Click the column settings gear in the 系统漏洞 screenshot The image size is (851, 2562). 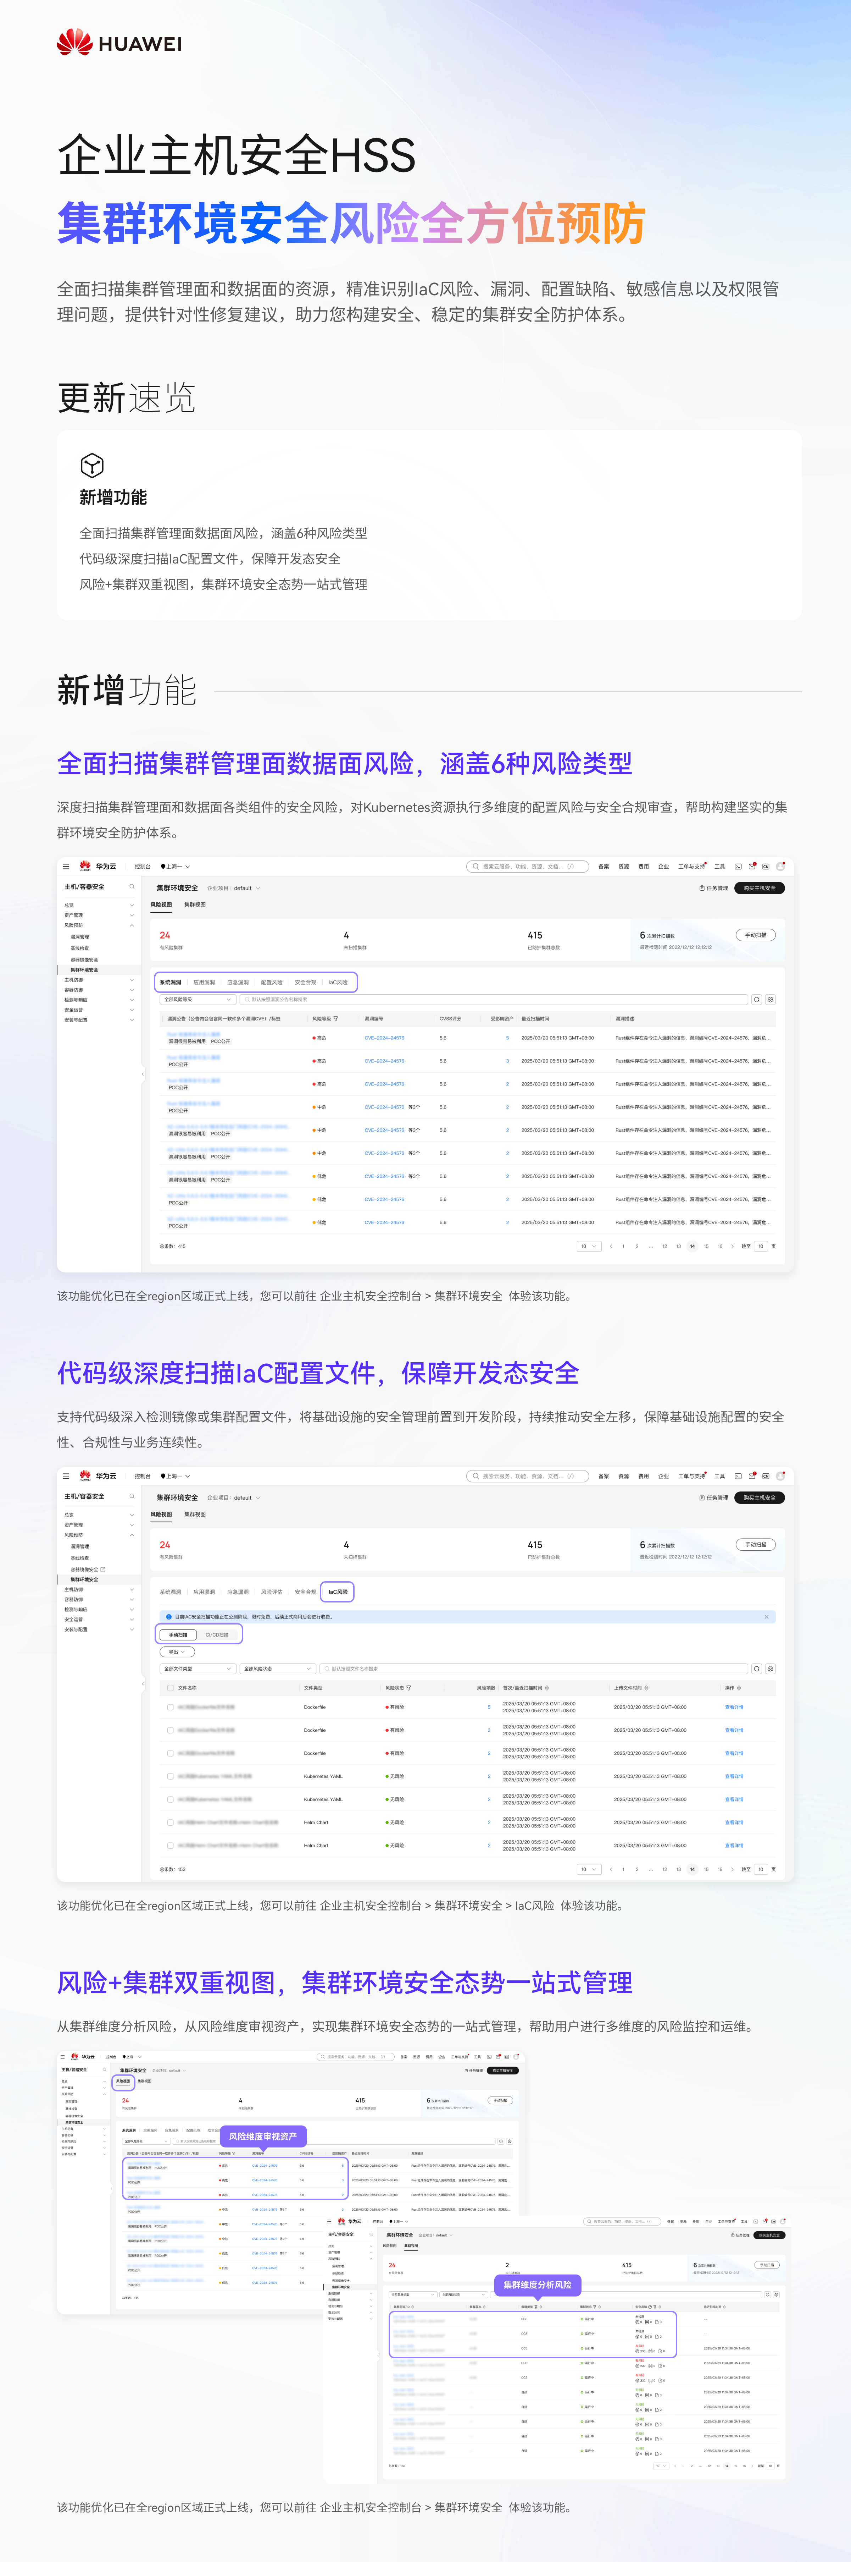(x=771, y=1000)
